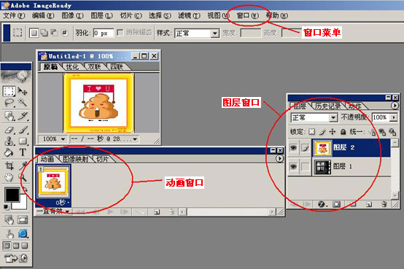Switch to 切片 Slice tab
The width and height of the screenshot is (404, 269).
(102, 159)
